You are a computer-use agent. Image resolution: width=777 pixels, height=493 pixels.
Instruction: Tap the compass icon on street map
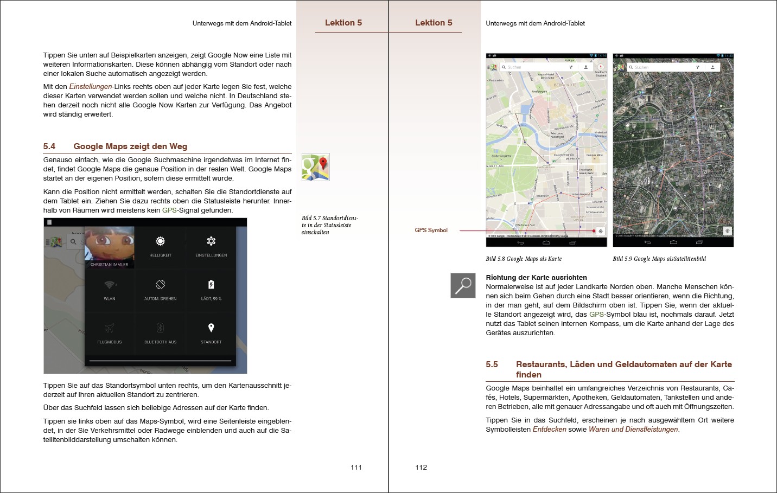pyautogui.click(x=601, y=67)
